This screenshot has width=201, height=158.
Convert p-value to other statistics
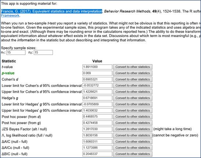pyautogui.click(x=133, y=73)
